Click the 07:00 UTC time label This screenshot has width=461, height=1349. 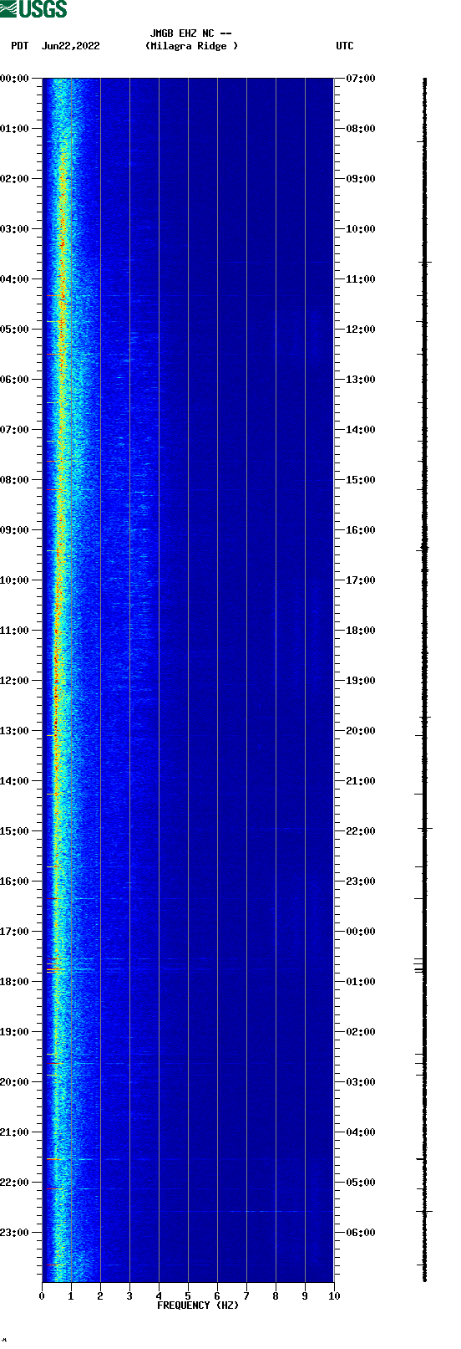[361, 79]
